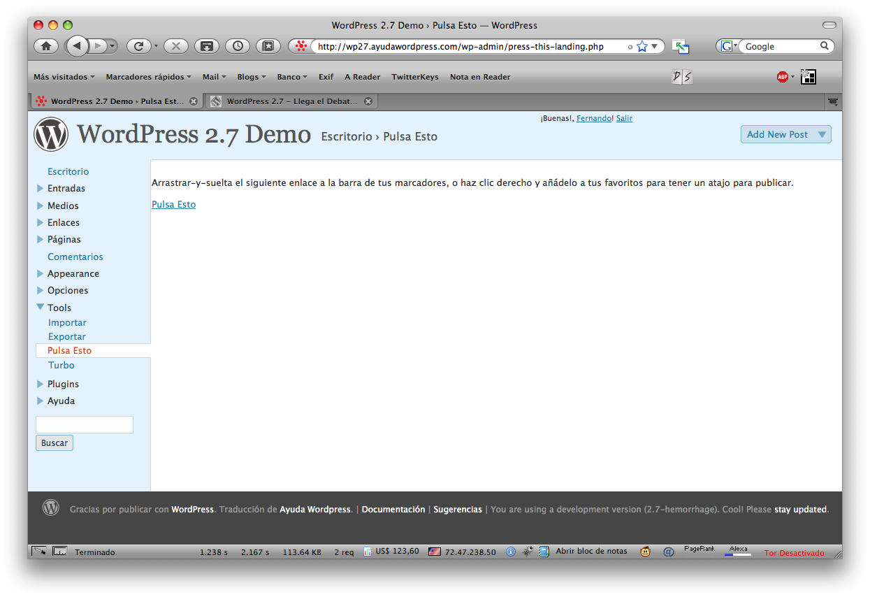This screenshot has height=597, width=870.
Task: Click the browser Back arrow button
Action: 77,46
